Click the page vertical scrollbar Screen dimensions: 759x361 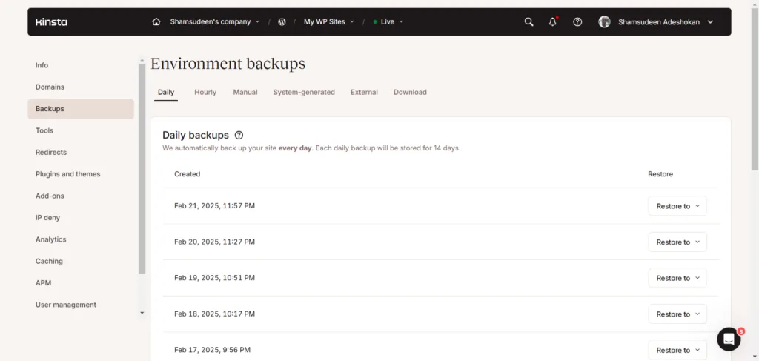coord(755,90)
